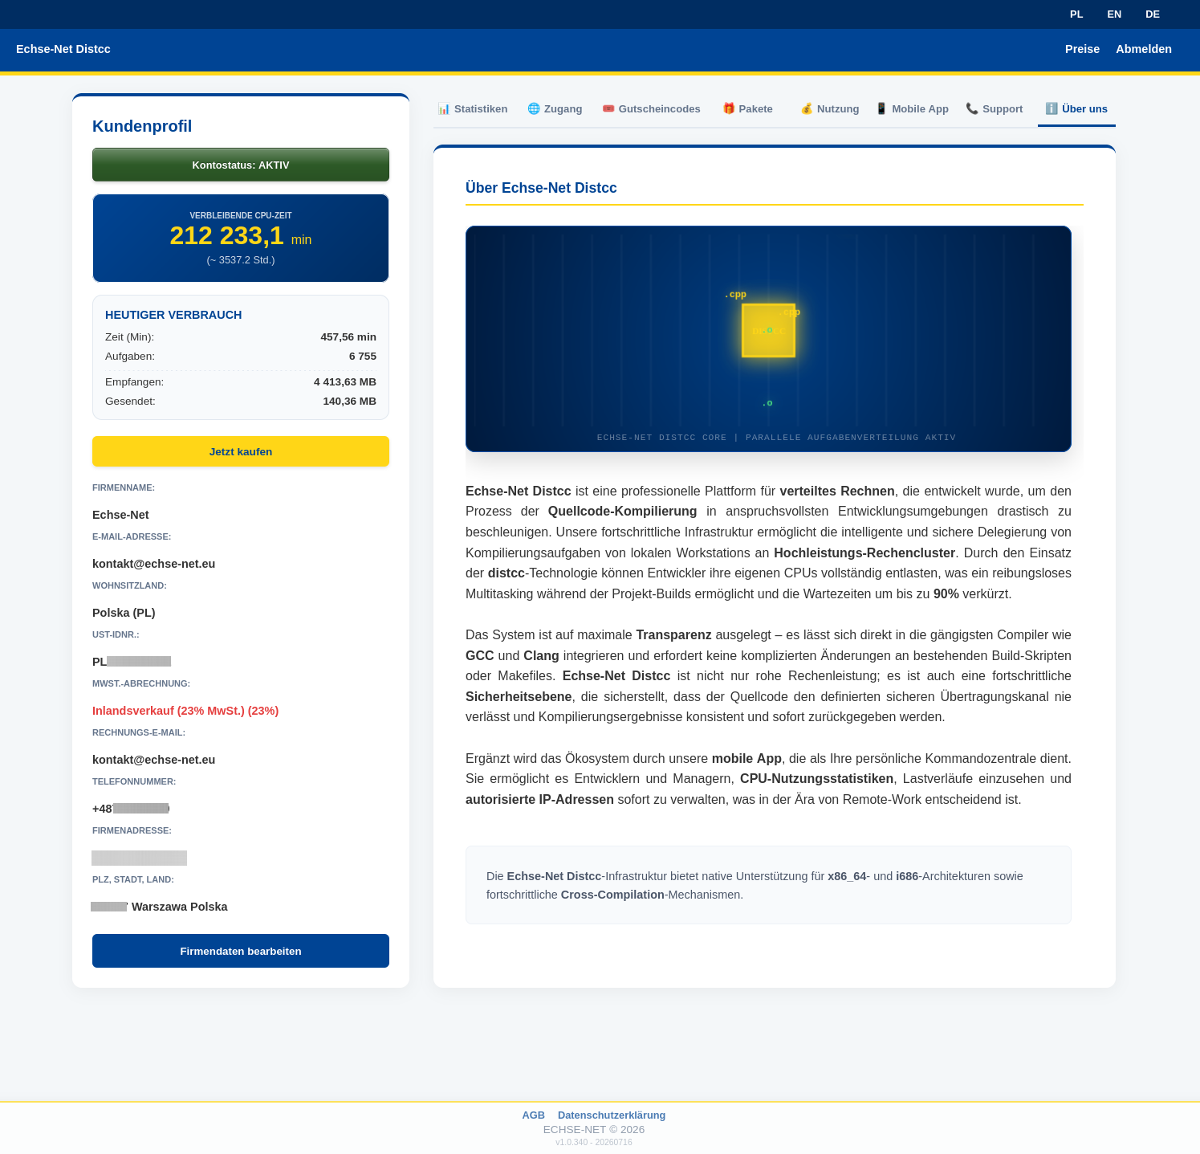Click the version text v1.0.340 - 20260716
Screen dimensions: 1200x1154
[x=594, y=1142]
